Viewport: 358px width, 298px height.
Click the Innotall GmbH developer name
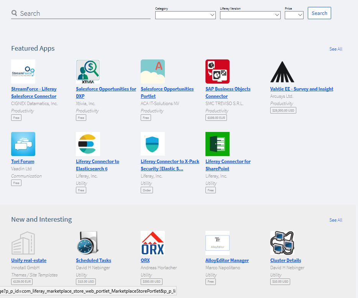click(x=25, y=268)
